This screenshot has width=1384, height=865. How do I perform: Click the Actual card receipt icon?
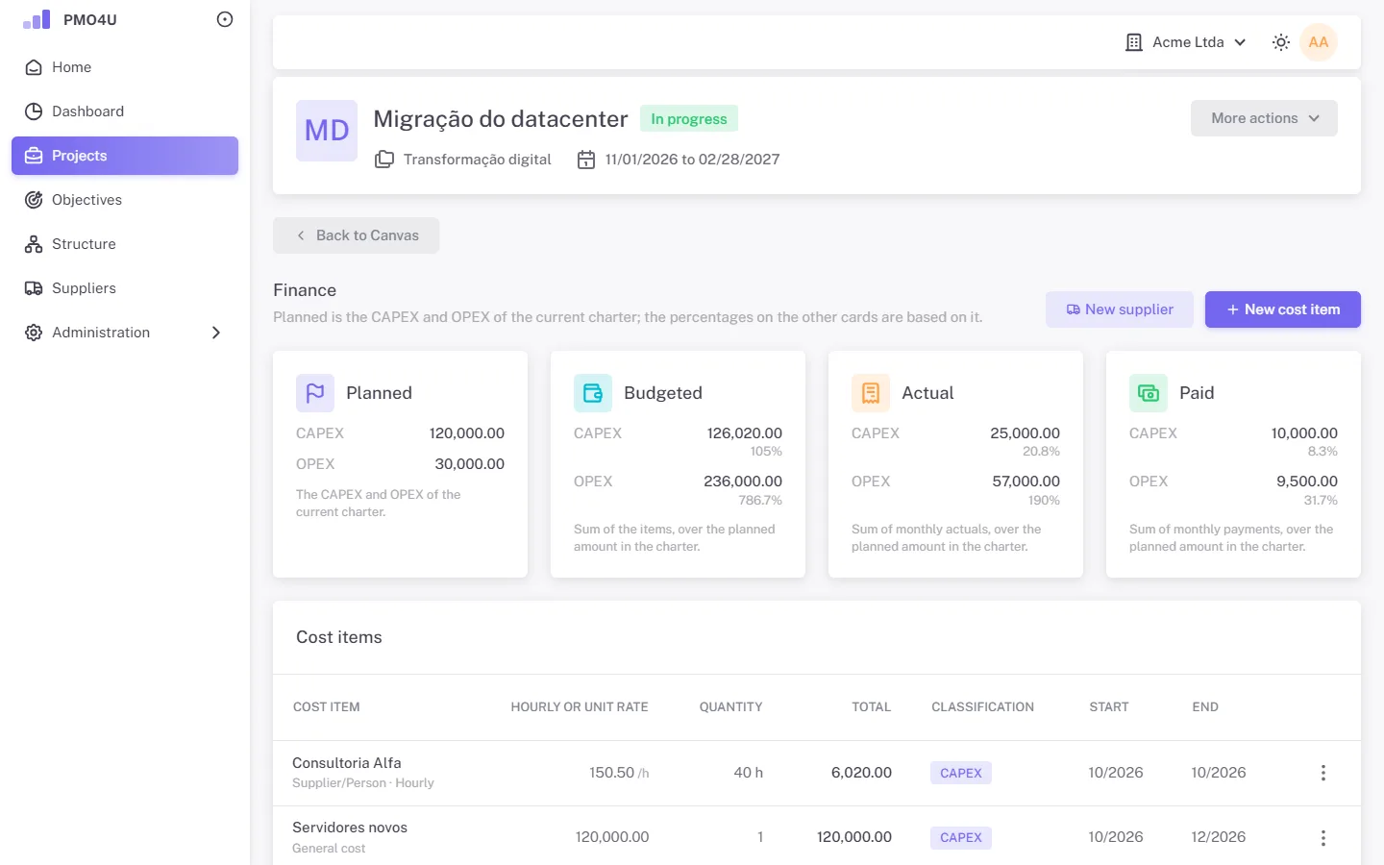click(x=871, y=393)
